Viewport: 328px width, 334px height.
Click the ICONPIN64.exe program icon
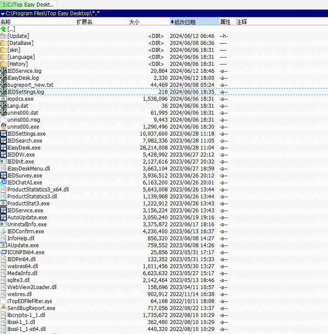point(3,252)
